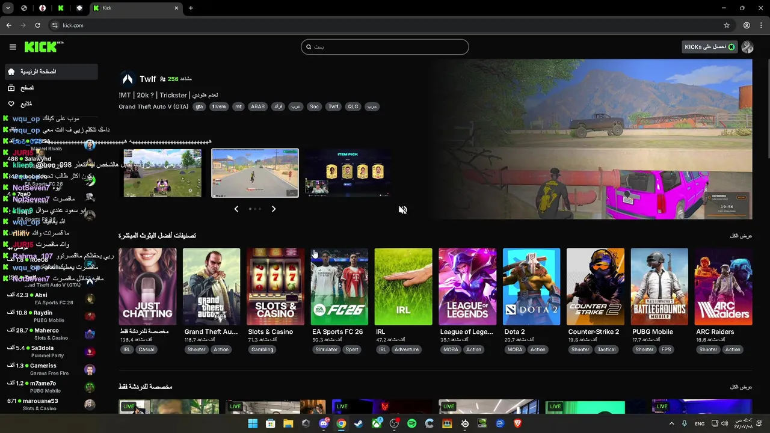The height and width of the screenshot is (433, 770).
Task: Click the FPS tag under PUBG Mobile
Action: click(666, 349)
